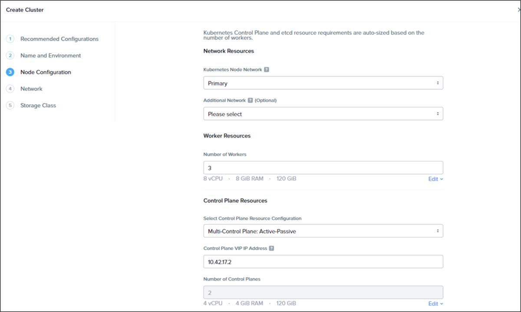The height and width of the screenshot is (312, 521).
Task: Click the highlighted step 3 circle
Action: [10, 72]
